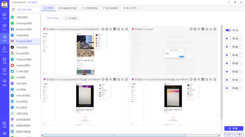Zoom in the quanqui account panel
This screenshot has width=245, height=137.
point(107,29)
